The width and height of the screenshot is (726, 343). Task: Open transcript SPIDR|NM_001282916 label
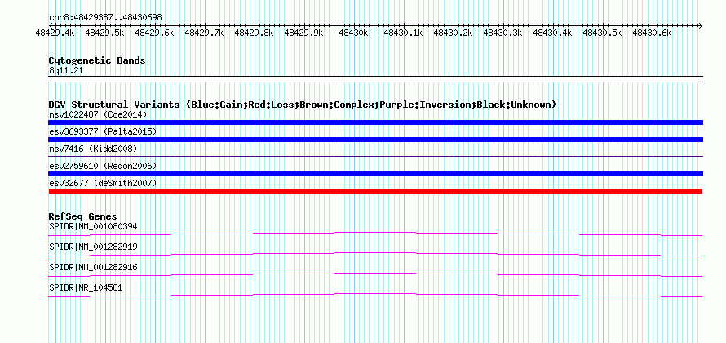tap(93, 267)
